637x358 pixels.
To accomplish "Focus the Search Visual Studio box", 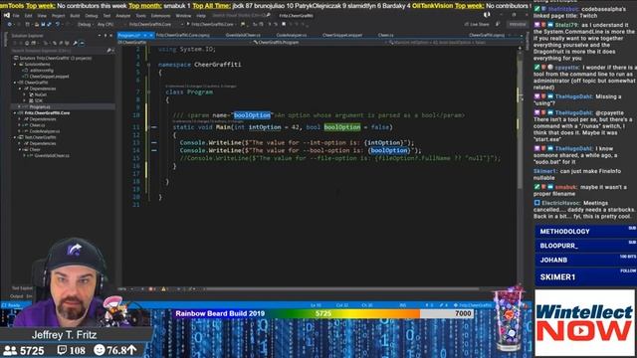I will coord(241,16).
